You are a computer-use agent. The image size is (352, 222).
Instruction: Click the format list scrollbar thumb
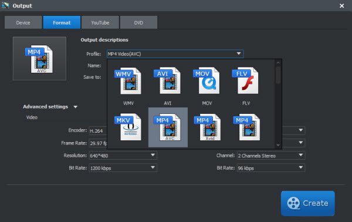coord(278,75)
